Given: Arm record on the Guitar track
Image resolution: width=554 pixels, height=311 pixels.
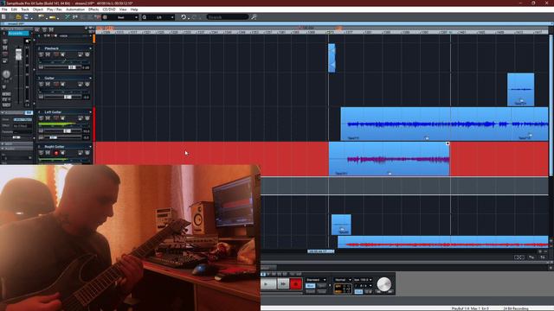Looking at the screenshot, I should pos(55,85).
